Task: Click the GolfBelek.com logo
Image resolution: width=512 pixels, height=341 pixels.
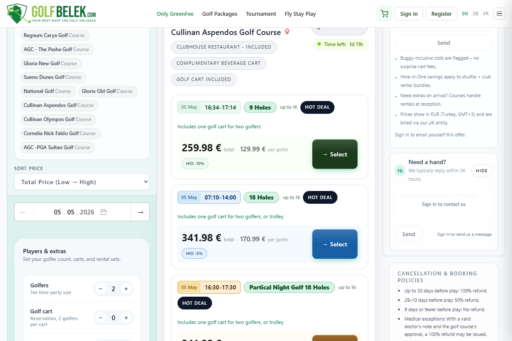Action: coord(52,14)
